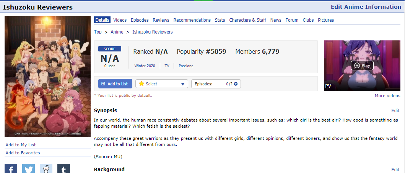This screenshot has height=173, width=405.
Task: Click the 'Your list is public by default' note
Action: [123, 96]
